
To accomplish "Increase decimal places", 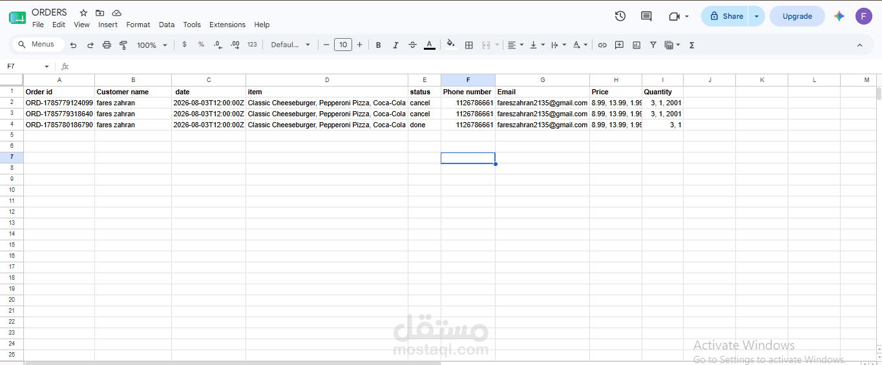I will (235, 45).
